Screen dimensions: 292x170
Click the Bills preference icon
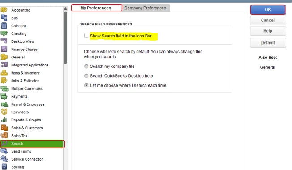click(4, 18)
